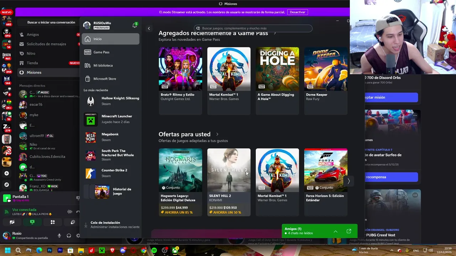Open direct message with escar76

[x=49, y=105]
